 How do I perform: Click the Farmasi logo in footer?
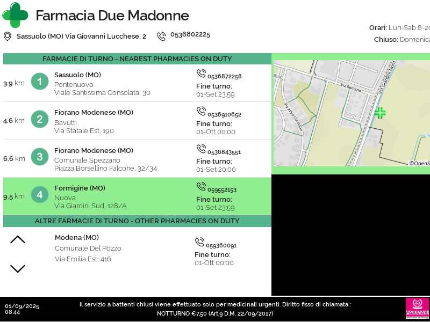[417, 309]
